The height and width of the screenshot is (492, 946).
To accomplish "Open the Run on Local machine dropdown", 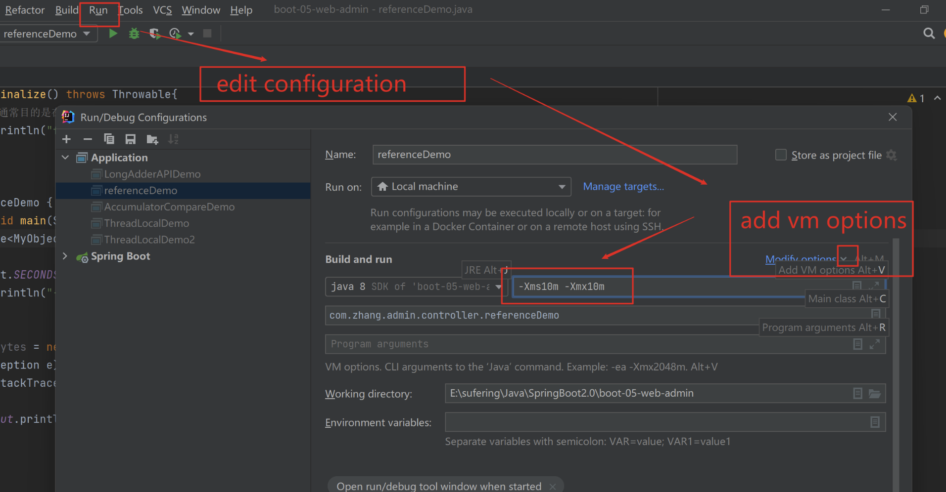I will [471, 187].
